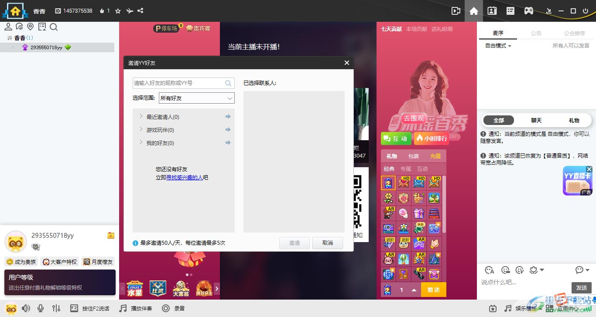596x317 pixels.
Task: Open the 自由模式 mode dropdown
Action: pyautogui.click(x=498, y=46)
